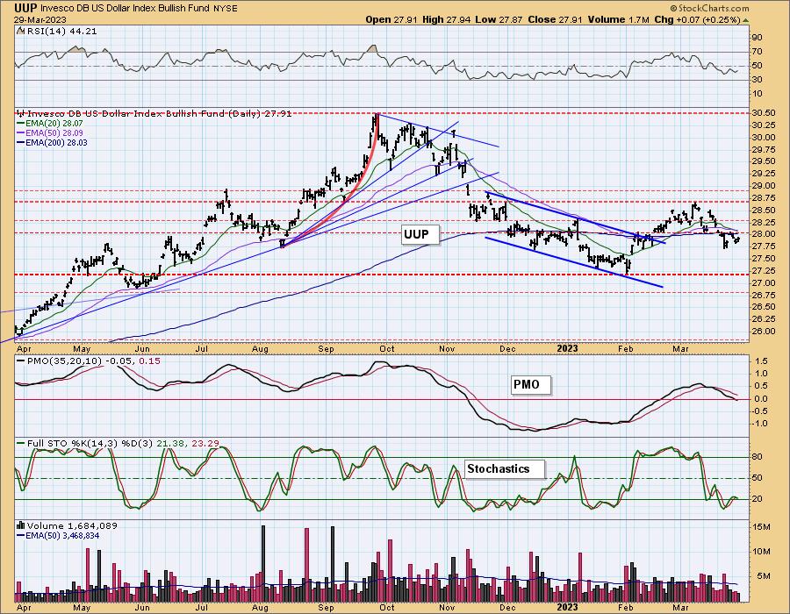Click the green up-arrow change icon
This screenshot has width=790, height=614.
(x=745, y=20)
